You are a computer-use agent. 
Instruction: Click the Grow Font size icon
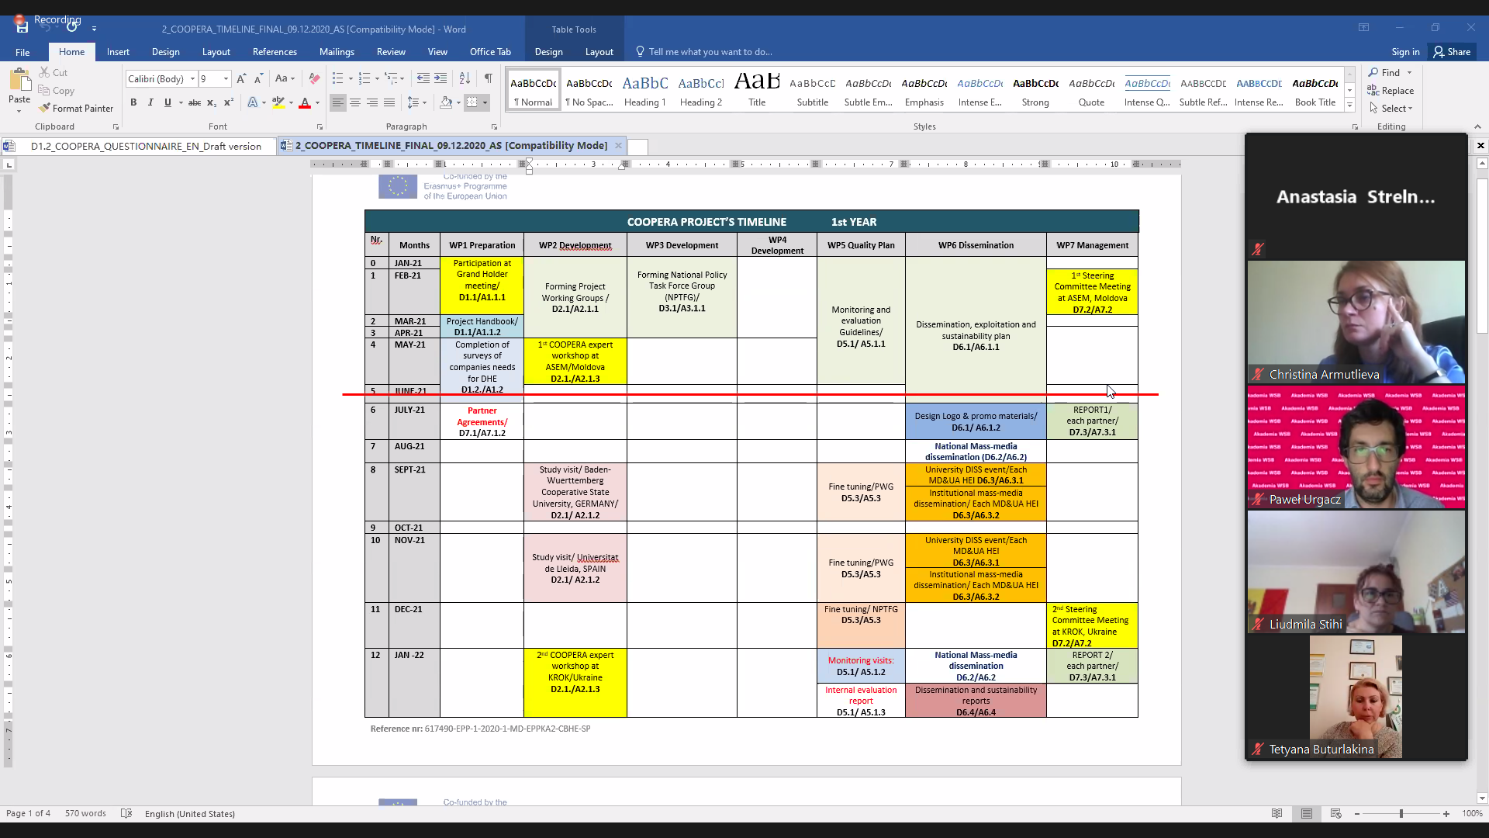(241, 78)
